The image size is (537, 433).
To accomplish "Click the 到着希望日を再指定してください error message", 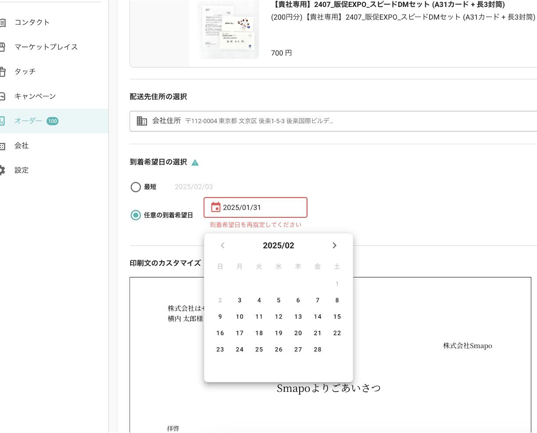I will click(x=255, y=225).
